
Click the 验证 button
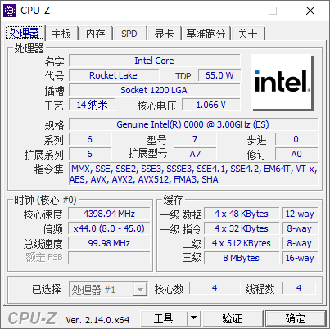coord(233,318)
